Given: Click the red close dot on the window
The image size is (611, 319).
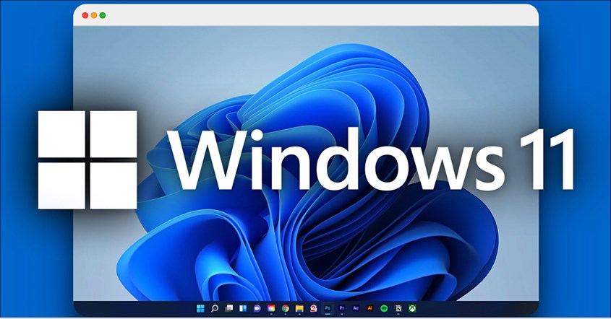Looking at the screenshot, I should point(85,15).
